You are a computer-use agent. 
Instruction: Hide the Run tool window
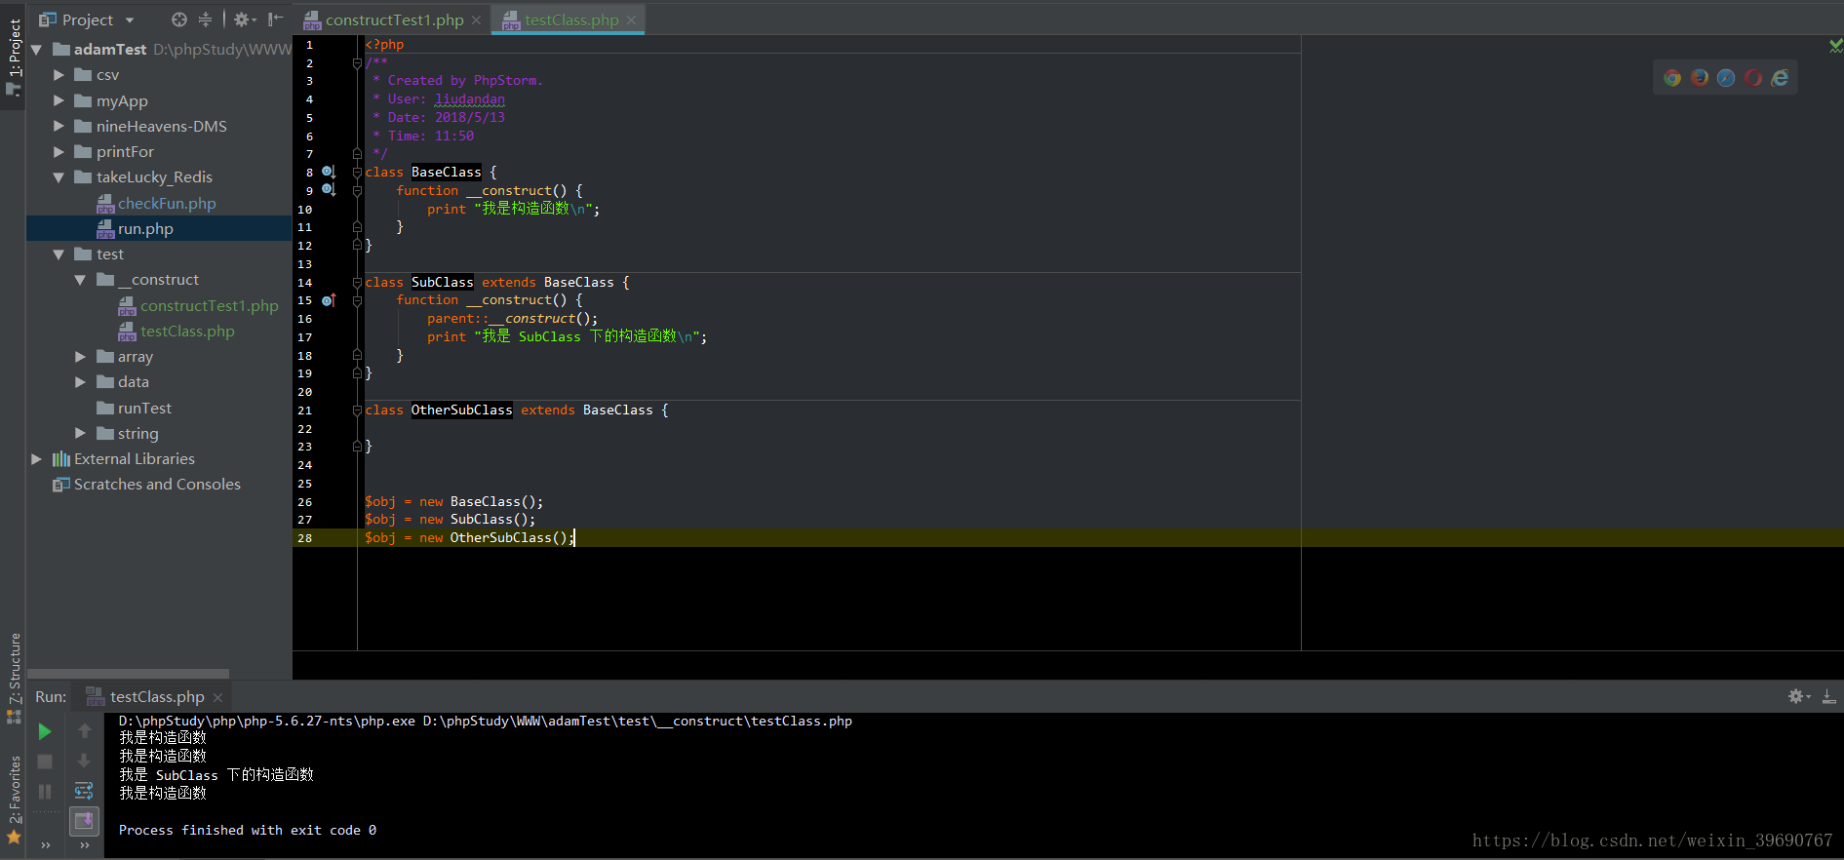tap(1829, 696)
